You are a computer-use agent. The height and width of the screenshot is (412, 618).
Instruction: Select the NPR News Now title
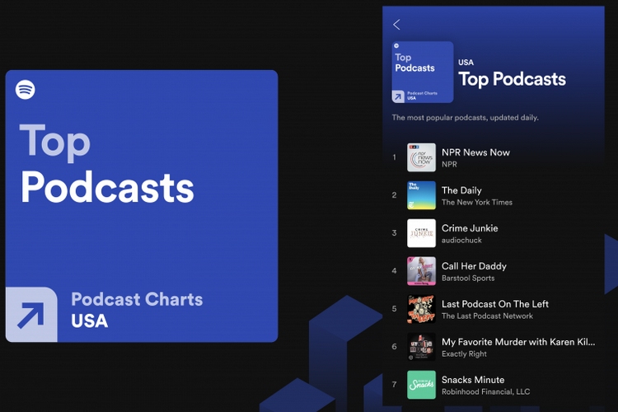475,152
